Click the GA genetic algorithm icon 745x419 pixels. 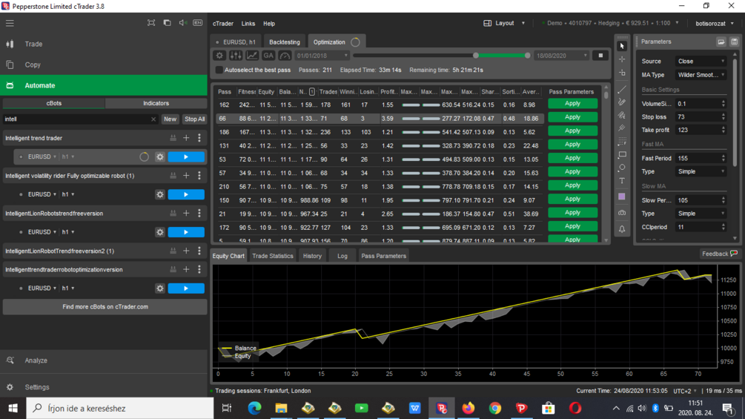click(x=268, y=56)
